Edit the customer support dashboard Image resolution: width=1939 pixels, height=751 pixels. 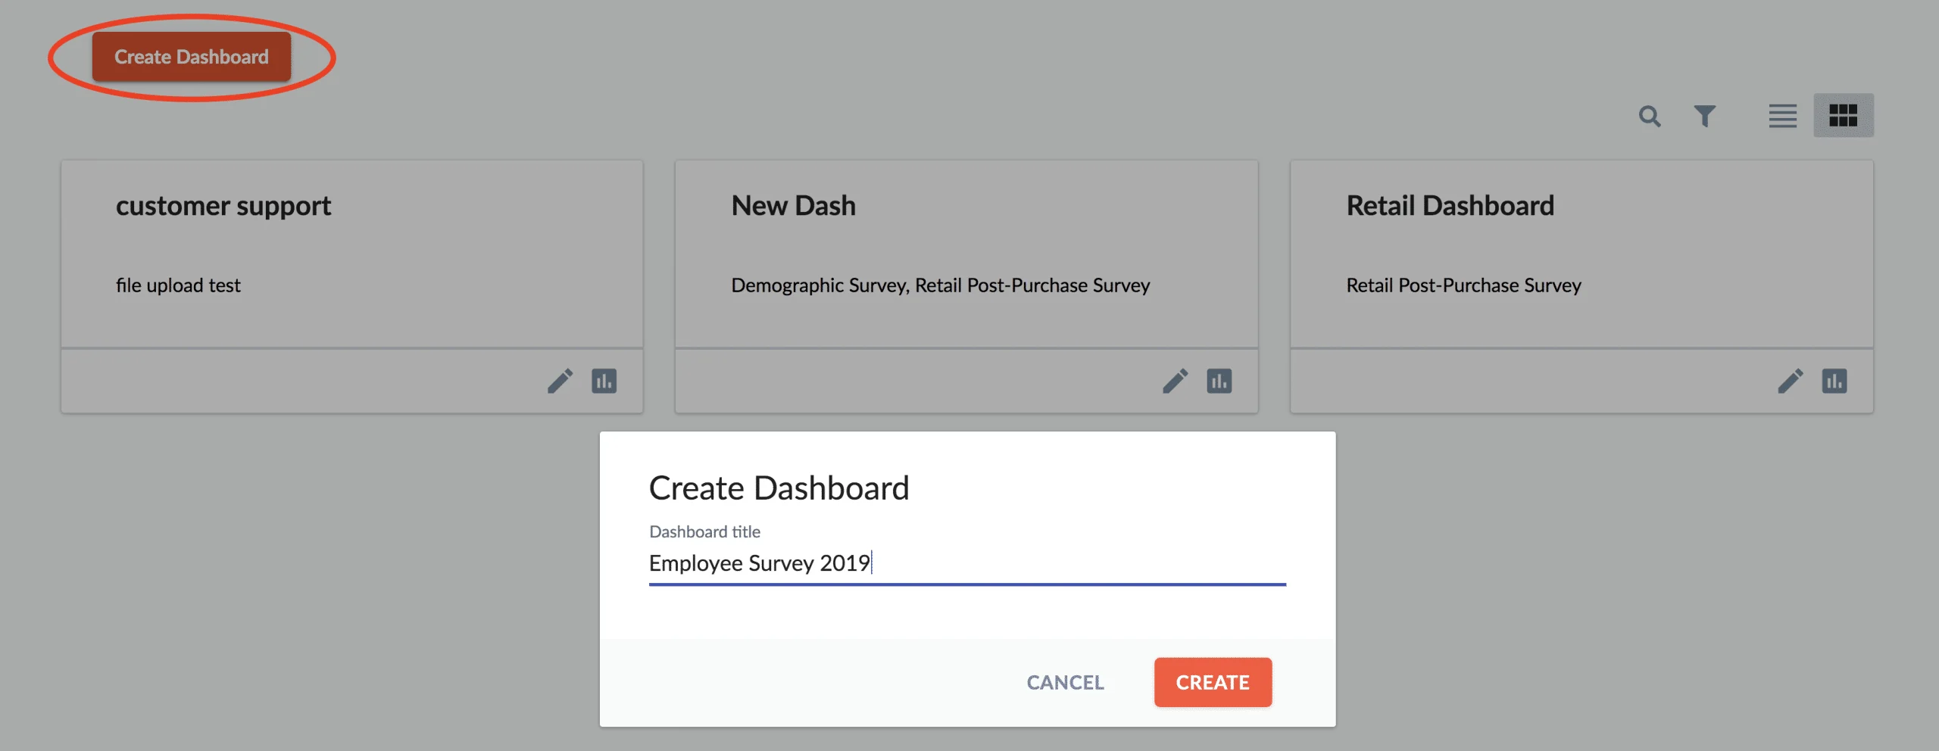point(560,381)
